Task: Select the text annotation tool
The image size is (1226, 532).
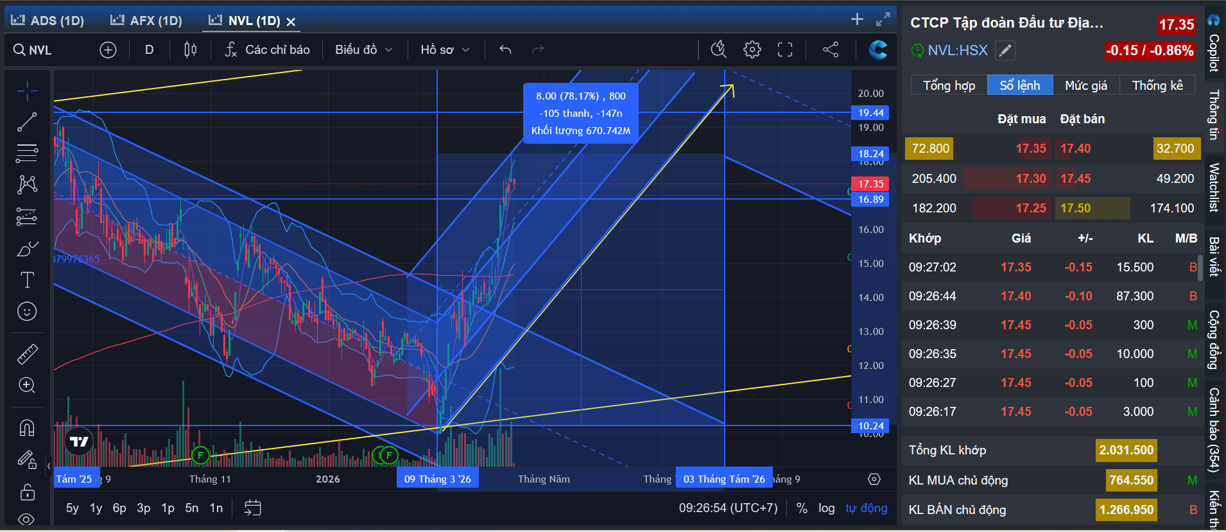Action: click(x=27, y=280)
